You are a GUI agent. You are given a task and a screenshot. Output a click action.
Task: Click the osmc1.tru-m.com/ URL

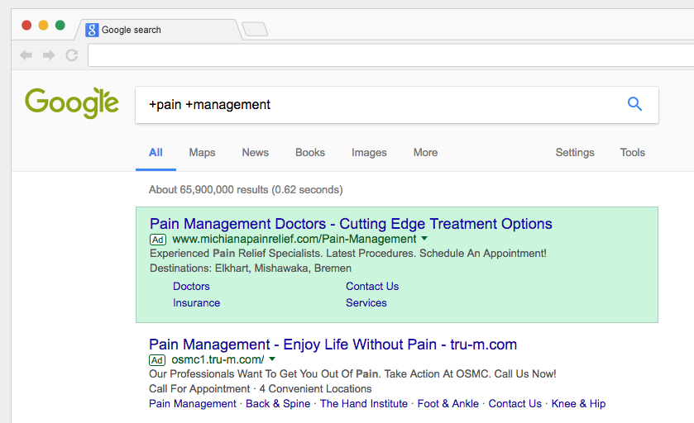point(218,359)
